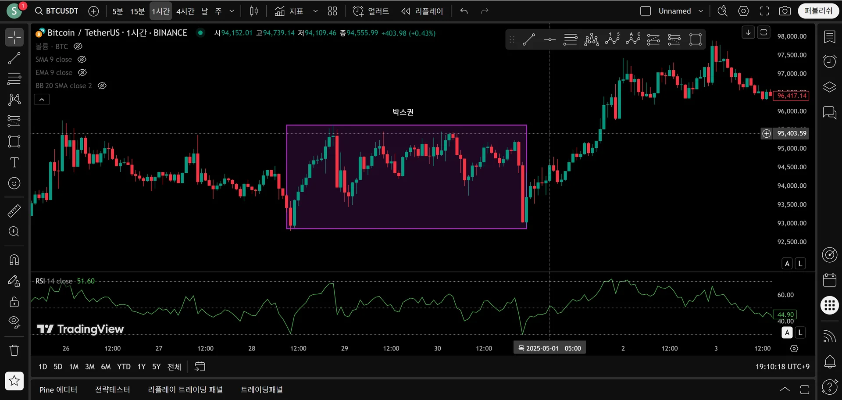The image size is (842, 400).
Task: Undo the last chart action
Action: [x=464, y=11]
